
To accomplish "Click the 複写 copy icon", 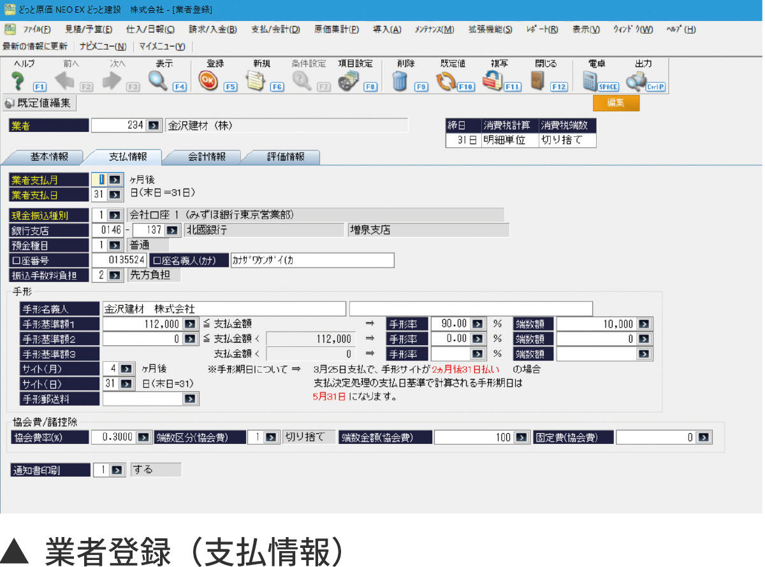I will [492, 81].
